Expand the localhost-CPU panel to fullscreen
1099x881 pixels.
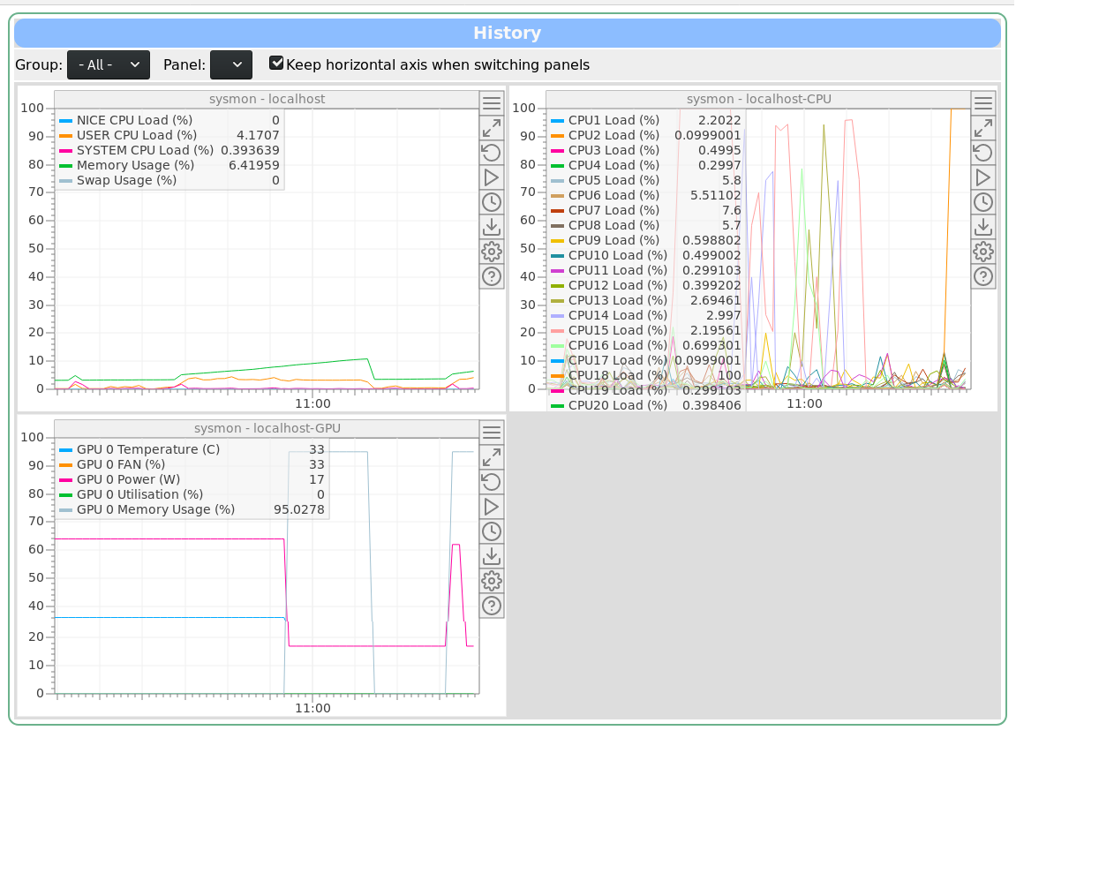coord(982,128)
